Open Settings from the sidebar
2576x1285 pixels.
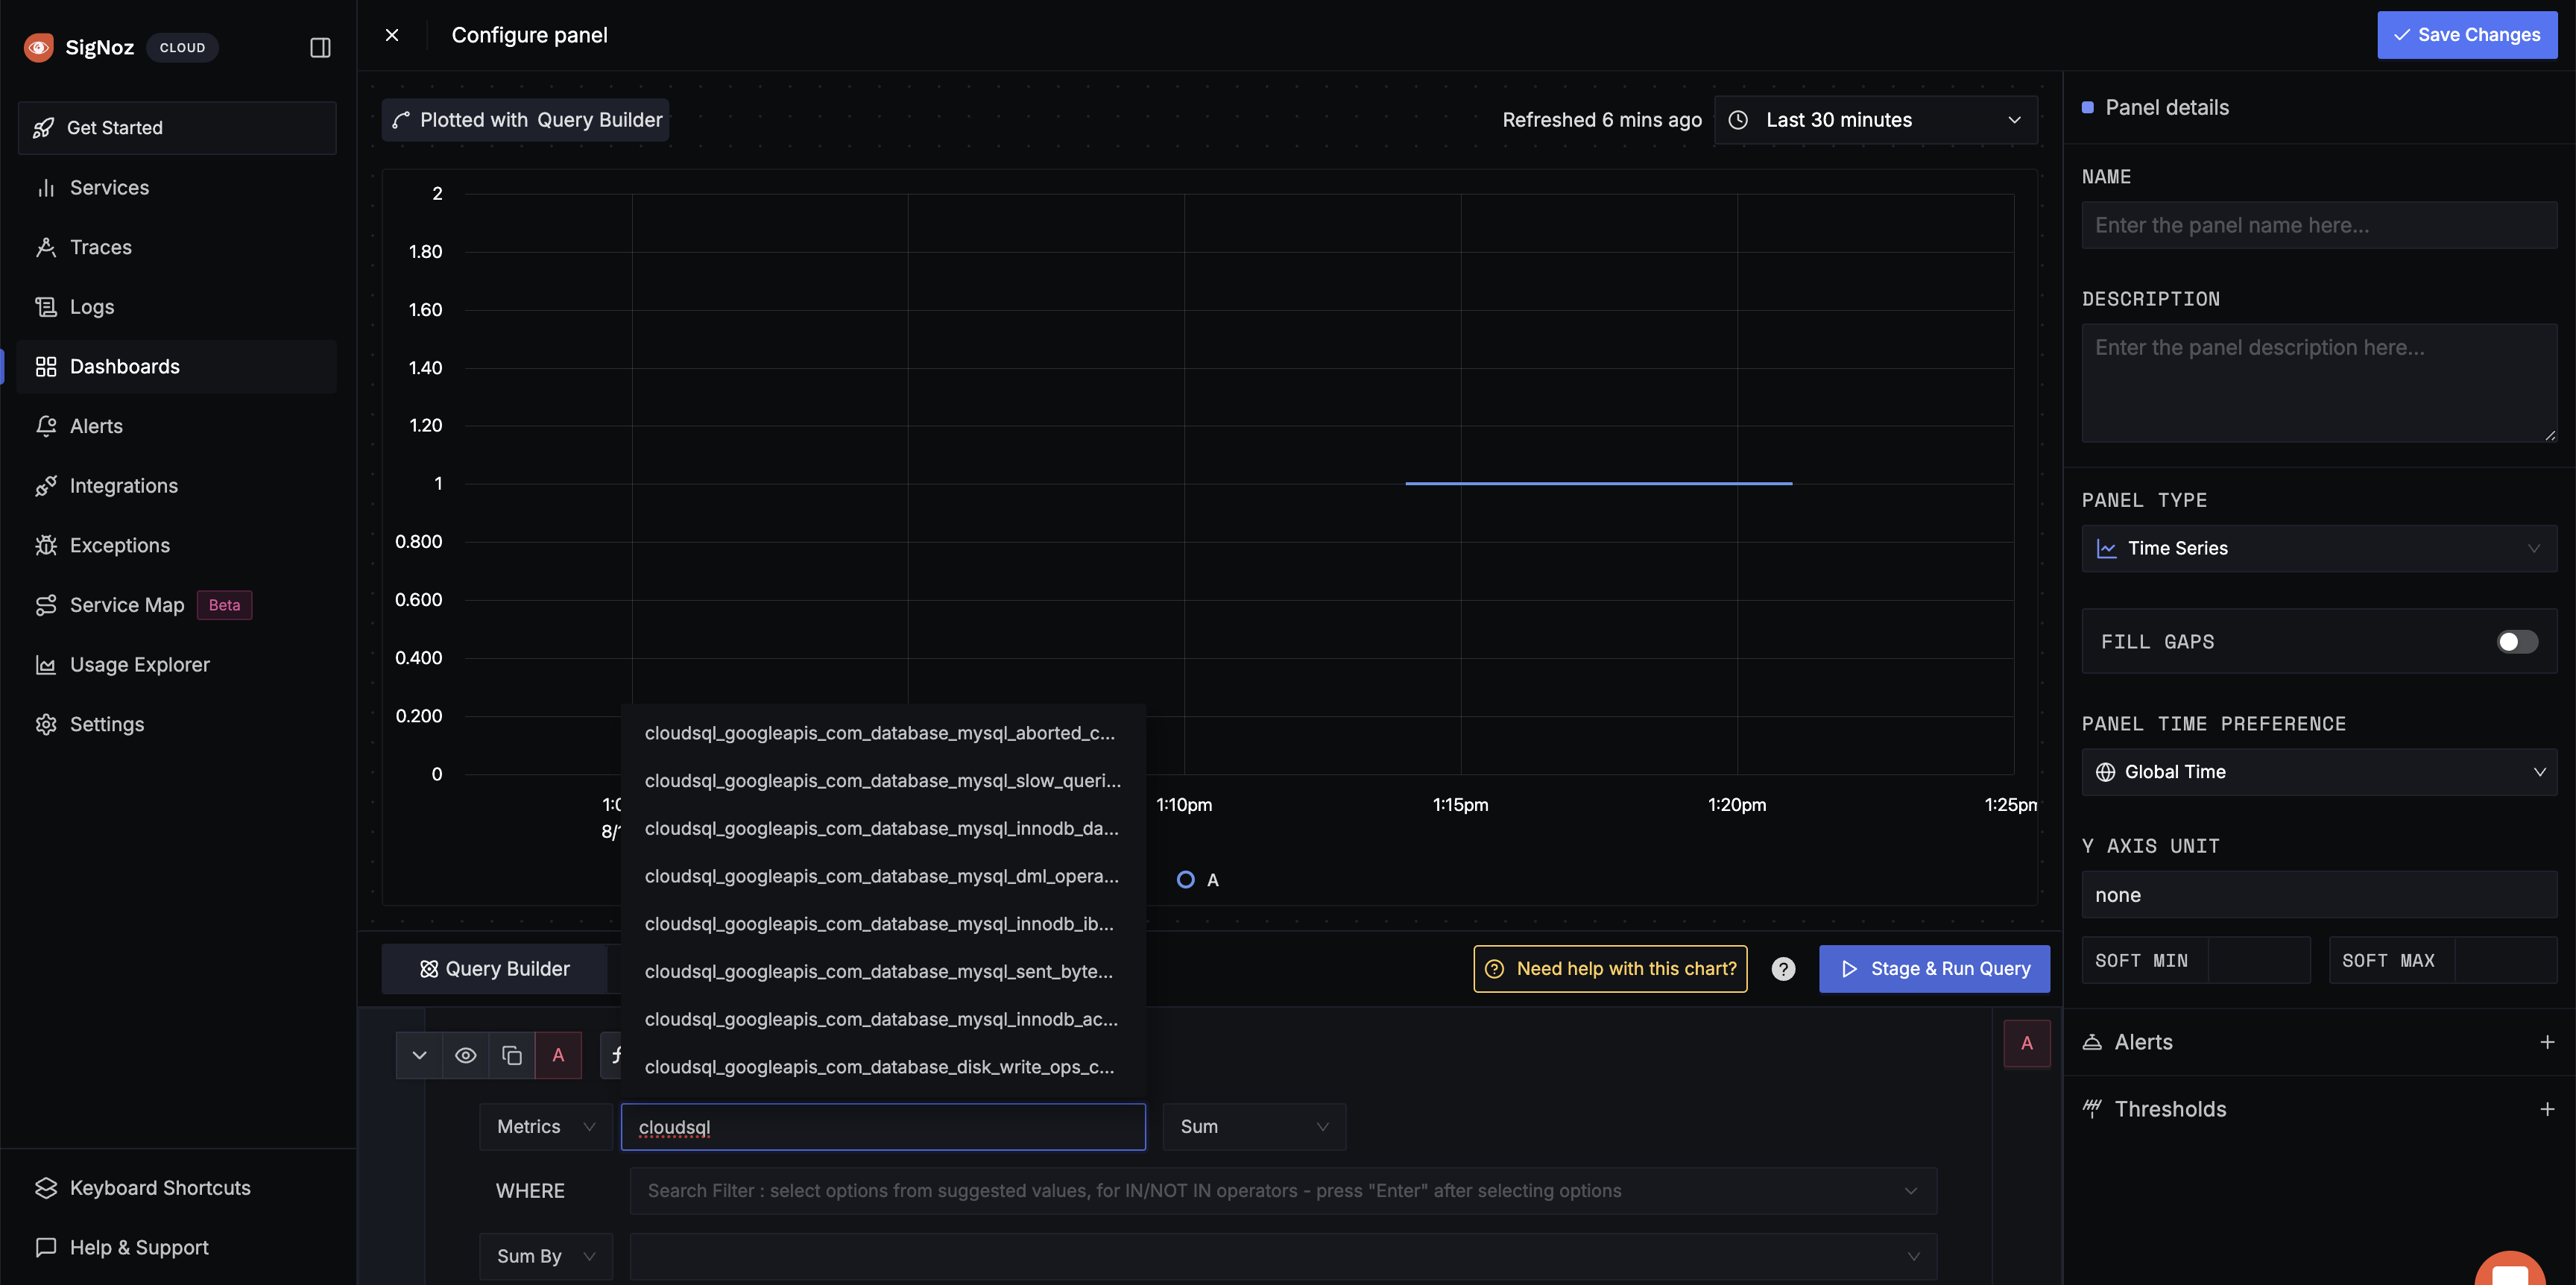coord(177,724)
